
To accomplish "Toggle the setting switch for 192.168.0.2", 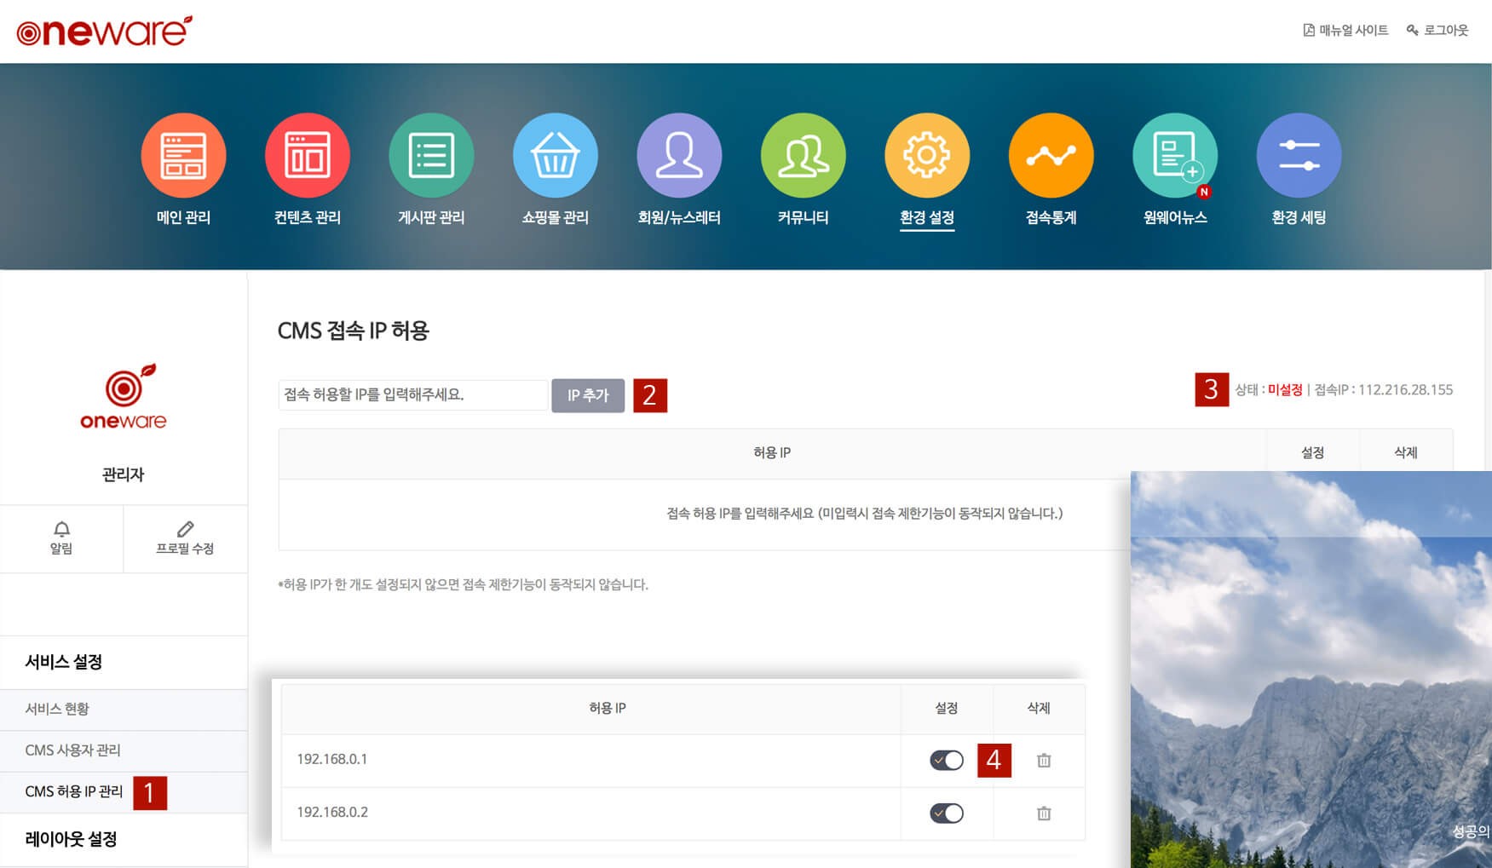I will pyautogui.click(x=947, y=813).
